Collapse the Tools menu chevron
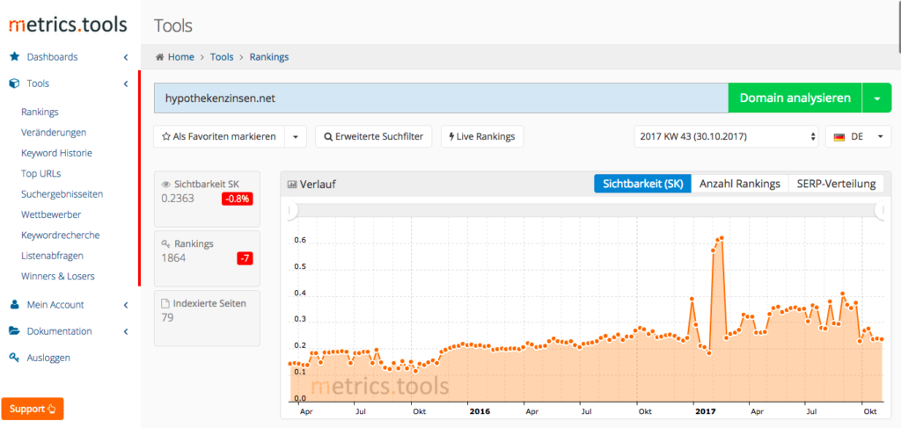 pos(125,83)
